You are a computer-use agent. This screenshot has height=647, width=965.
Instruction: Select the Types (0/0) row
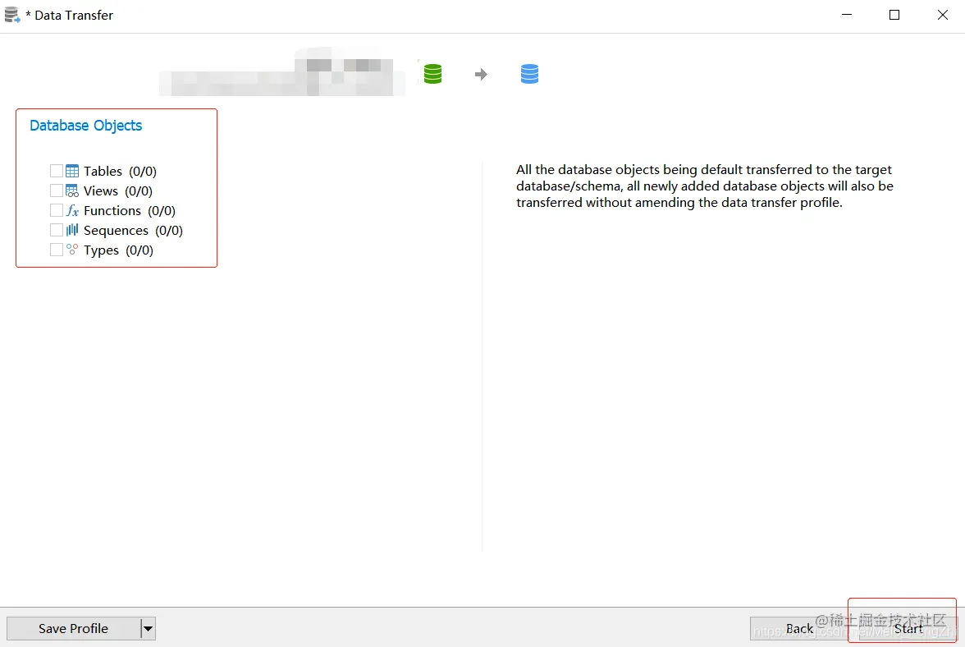102,250
